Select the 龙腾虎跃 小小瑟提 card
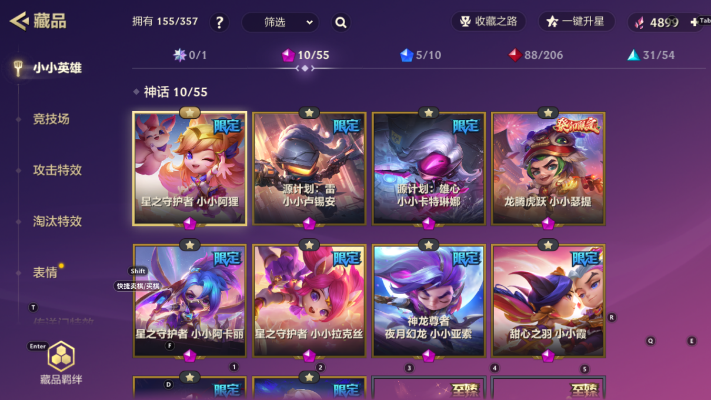This screenshot has width=711, height=400. [x=548, y=168]
